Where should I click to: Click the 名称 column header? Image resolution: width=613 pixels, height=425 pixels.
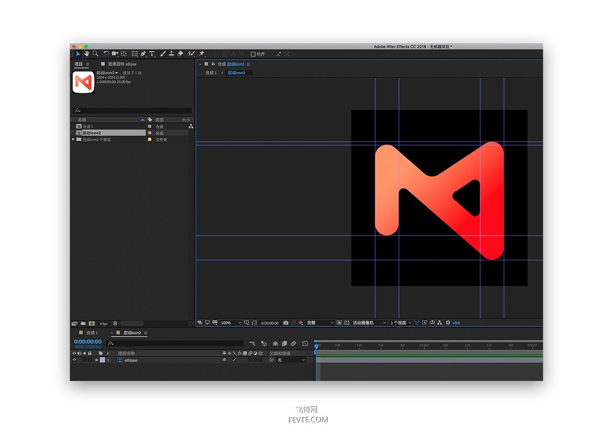[82, 120]
